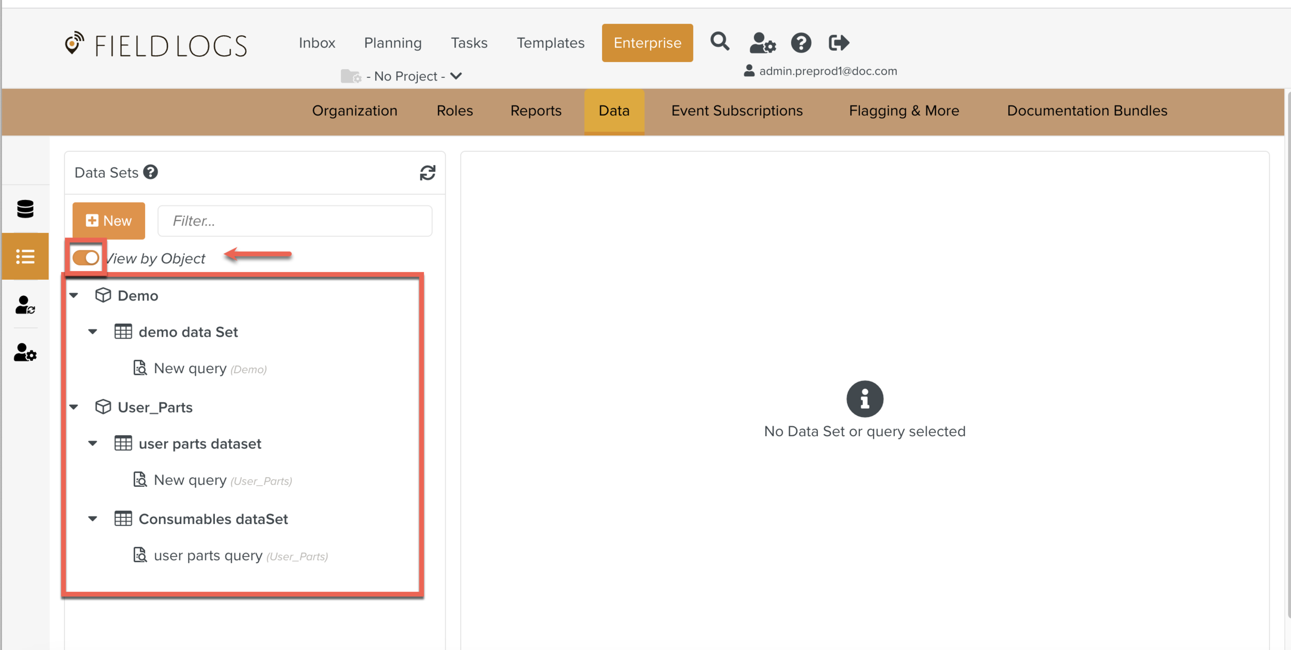1291x650 pixels.
Task: Open the Templates navigation link
Action: 550,43
